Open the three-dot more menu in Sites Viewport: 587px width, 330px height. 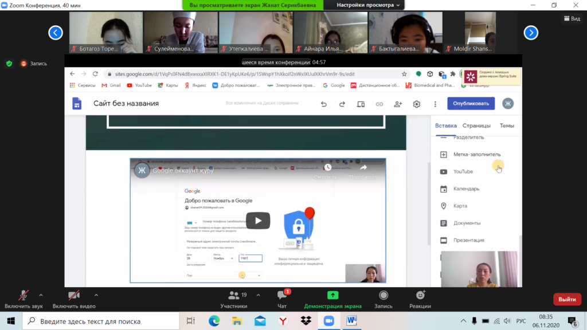[435, 104]
